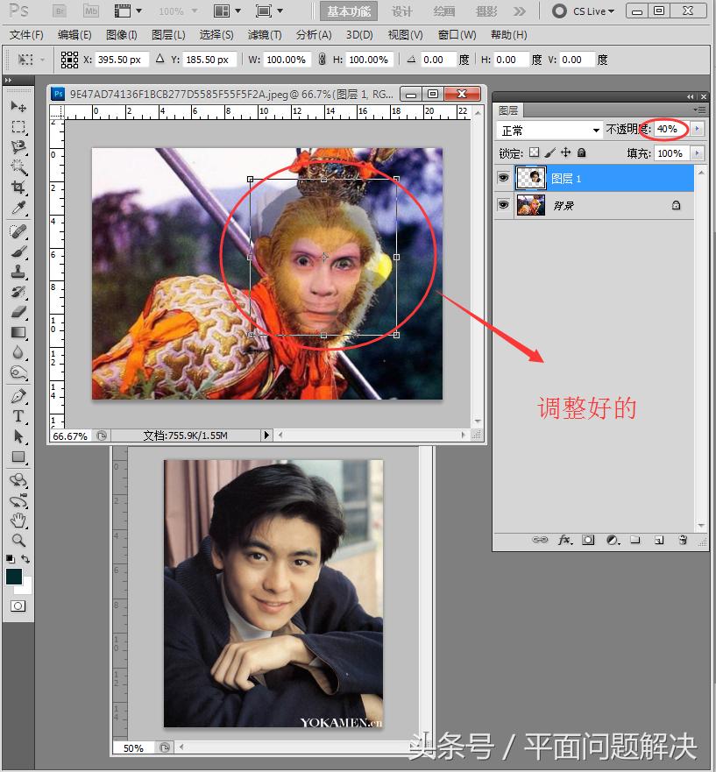Expand the 填充 fill slider arrow
Image resolution: width=716 pixels, height=772 pixels.
pos(698,152)
